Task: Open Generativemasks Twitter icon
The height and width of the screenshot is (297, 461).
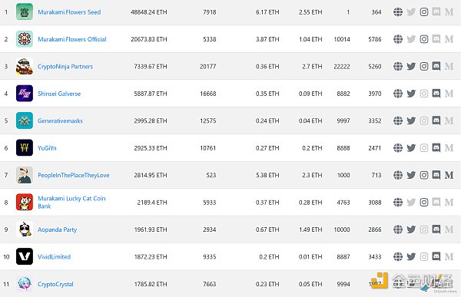Action: 411,120
